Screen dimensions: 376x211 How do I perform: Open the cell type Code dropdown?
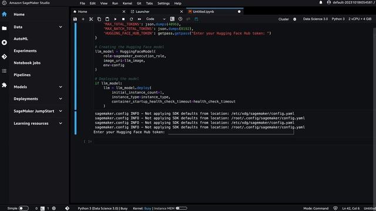(156, 19)
